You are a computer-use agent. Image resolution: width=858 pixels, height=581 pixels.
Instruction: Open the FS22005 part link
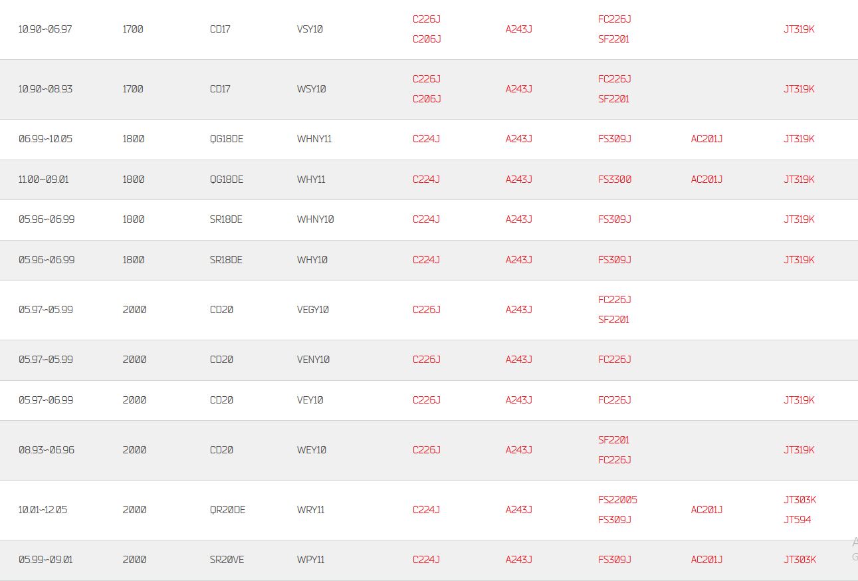point(617,500)
